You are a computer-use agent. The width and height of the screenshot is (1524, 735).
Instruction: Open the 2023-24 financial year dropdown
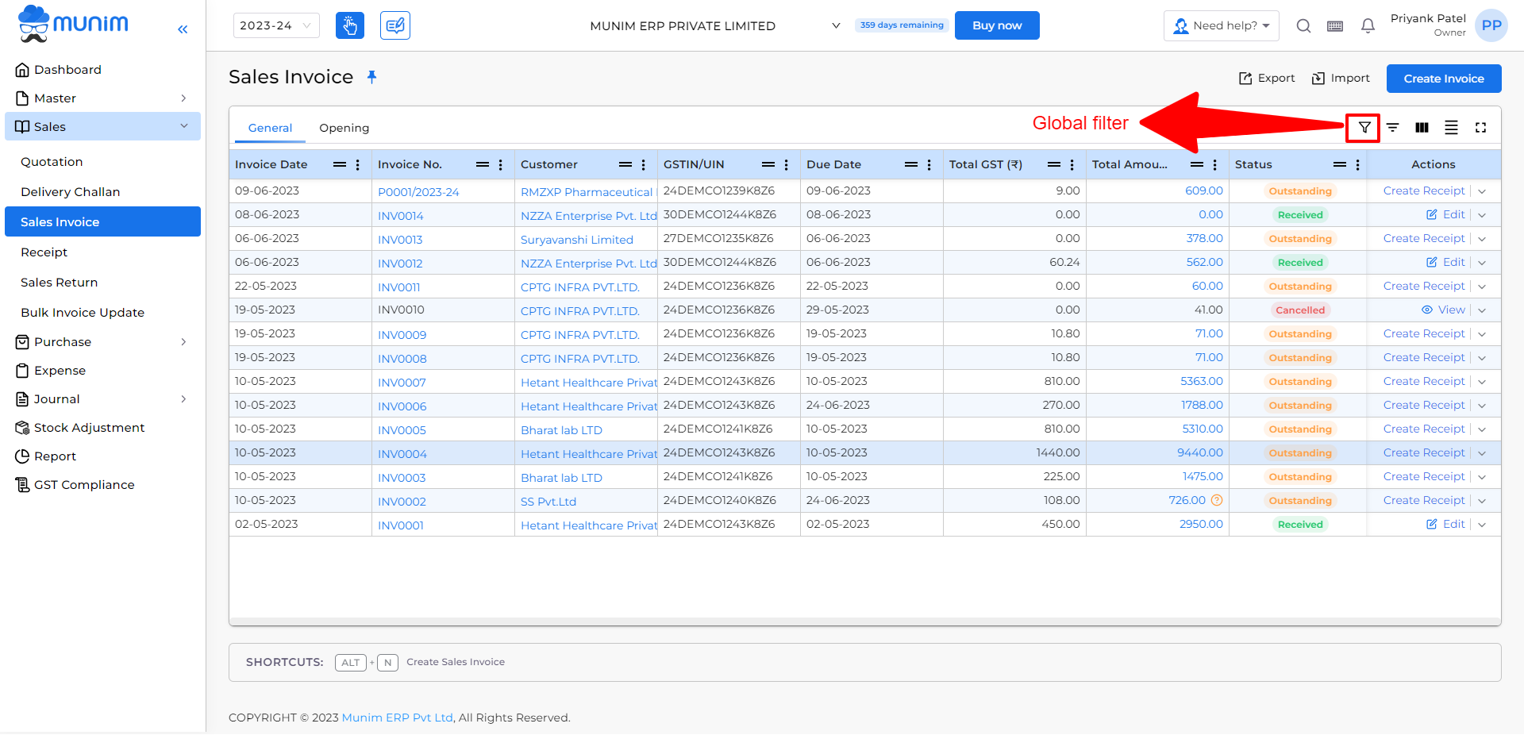pyautogui.click(x=276, y=25)
